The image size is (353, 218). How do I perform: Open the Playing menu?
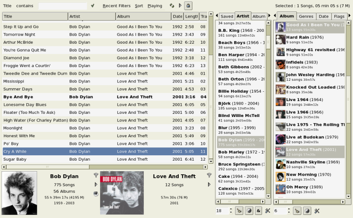tap(155, 6)
